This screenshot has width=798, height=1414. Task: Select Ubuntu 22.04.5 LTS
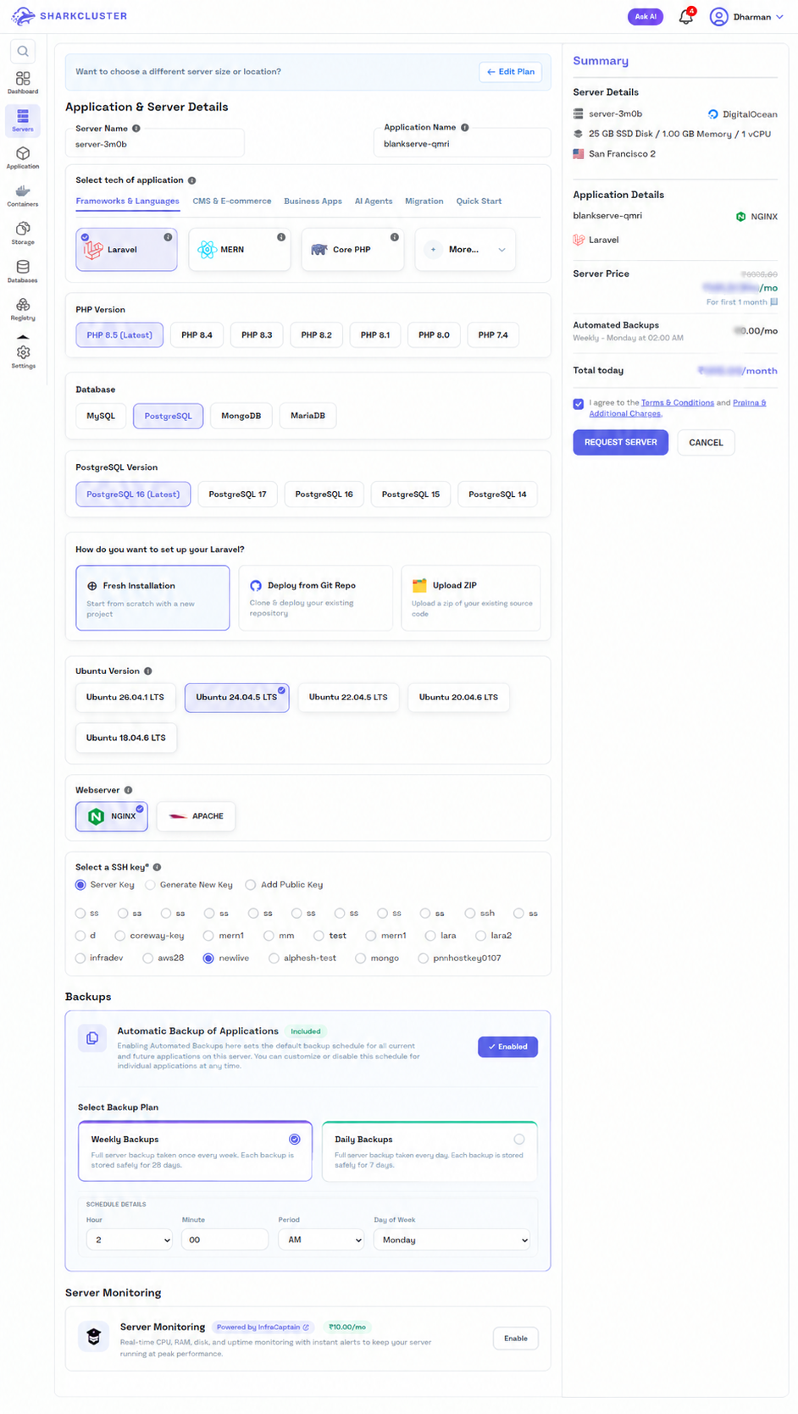click(x=348, y=698)
